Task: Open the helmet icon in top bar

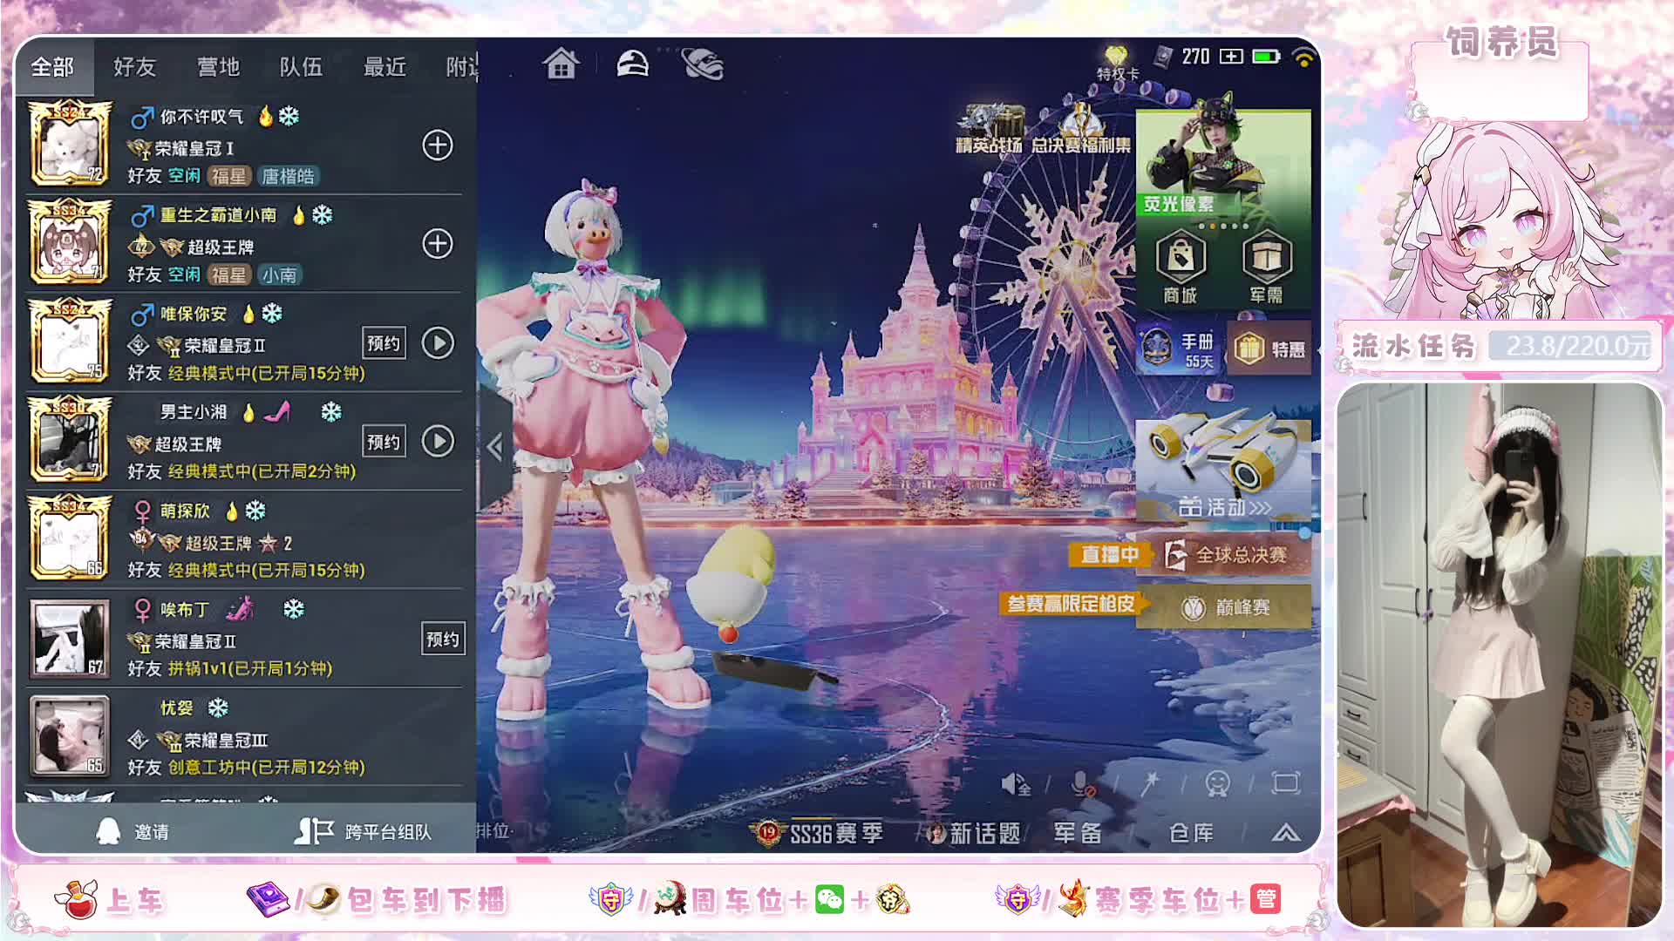Action: click(632, 64)
